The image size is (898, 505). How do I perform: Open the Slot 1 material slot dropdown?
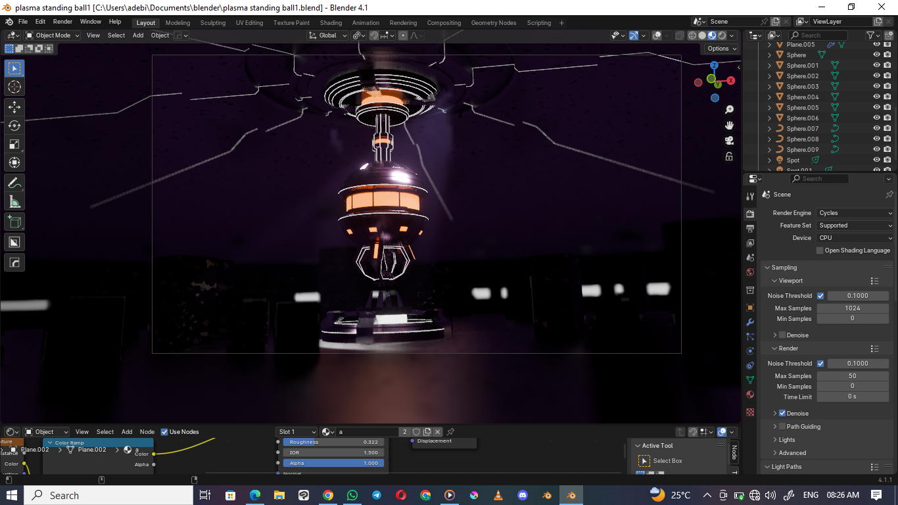click(x=296, y=432)
